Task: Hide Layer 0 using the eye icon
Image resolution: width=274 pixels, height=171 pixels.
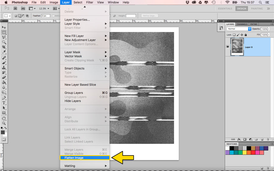Action: coord(227,47)
